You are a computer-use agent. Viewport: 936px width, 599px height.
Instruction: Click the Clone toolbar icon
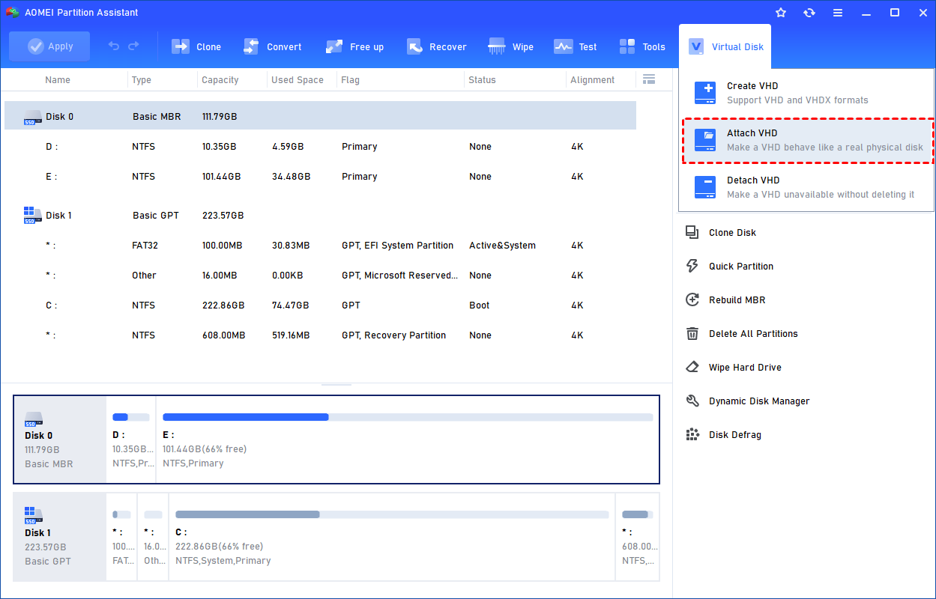tap(181, 46)
